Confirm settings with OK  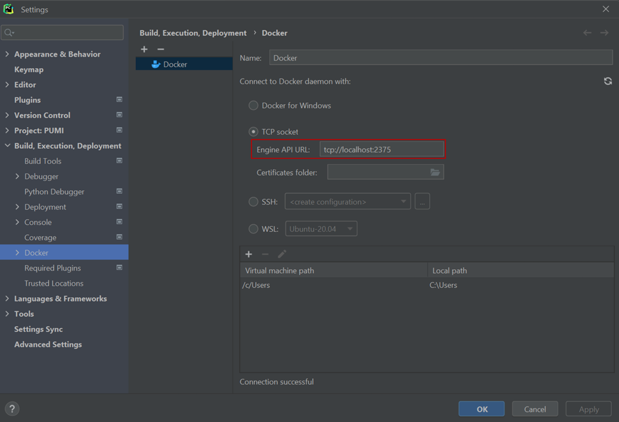click(x=481, y=409)
